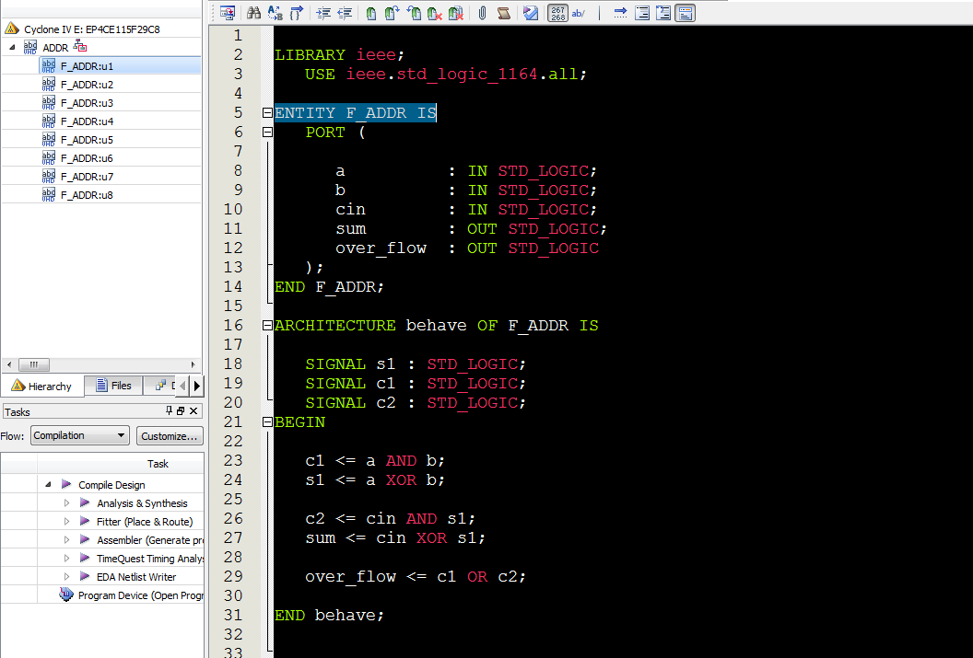The height and width of the screenshot is (658, 973).
Task: Click the scroll-shaped template icon in toolbar
Action: click(x=503, y=13)
